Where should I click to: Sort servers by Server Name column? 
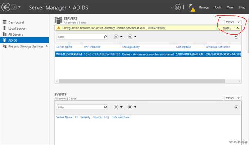[64, 47]
